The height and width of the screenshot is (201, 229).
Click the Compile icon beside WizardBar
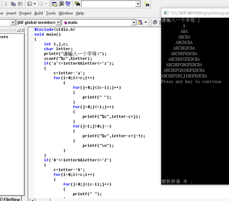[x=155, y=23]
